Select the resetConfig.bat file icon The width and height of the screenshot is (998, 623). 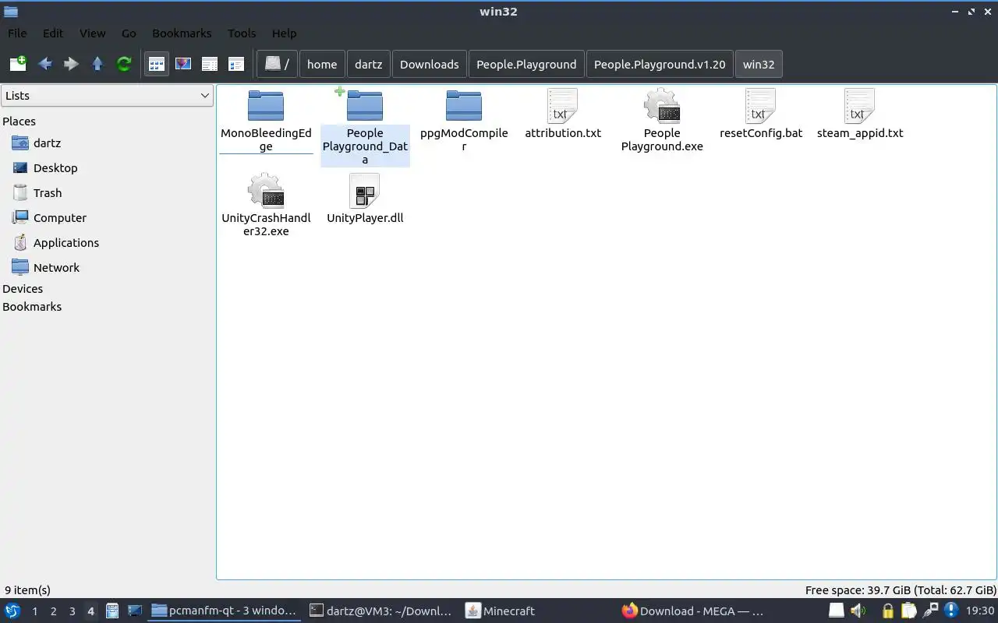pos(761,106)
